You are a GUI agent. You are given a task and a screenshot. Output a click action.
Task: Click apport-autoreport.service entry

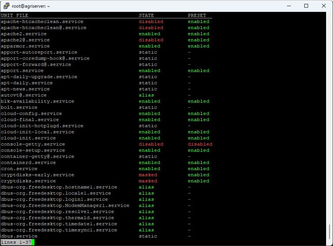(39, 52)
